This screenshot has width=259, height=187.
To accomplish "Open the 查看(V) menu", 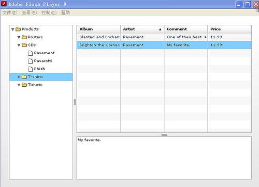I will (30, 12).
